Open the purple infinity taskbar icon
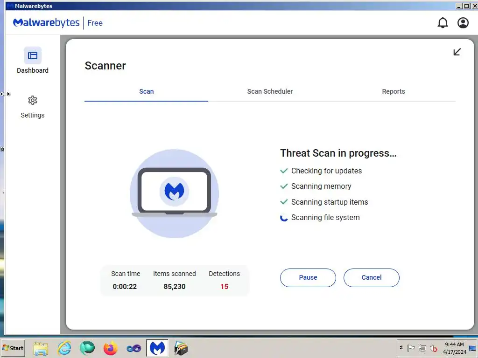The height and width of the screenshot is (358, 478). tap(134, 348)
